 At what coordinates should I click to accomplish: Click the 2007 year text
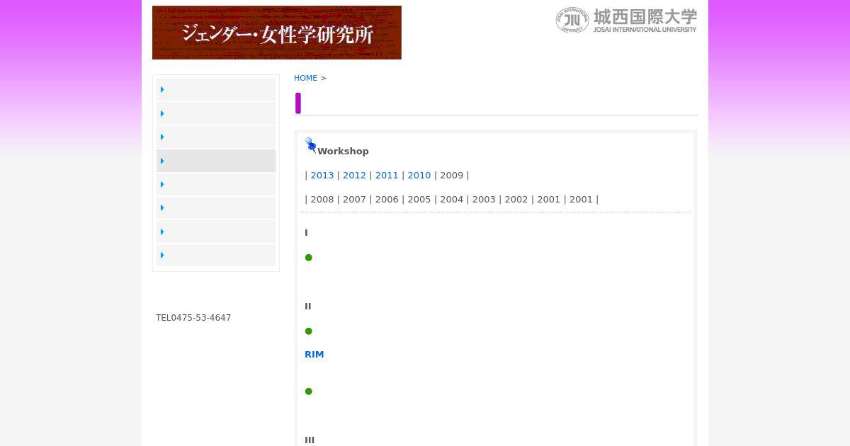354,200
